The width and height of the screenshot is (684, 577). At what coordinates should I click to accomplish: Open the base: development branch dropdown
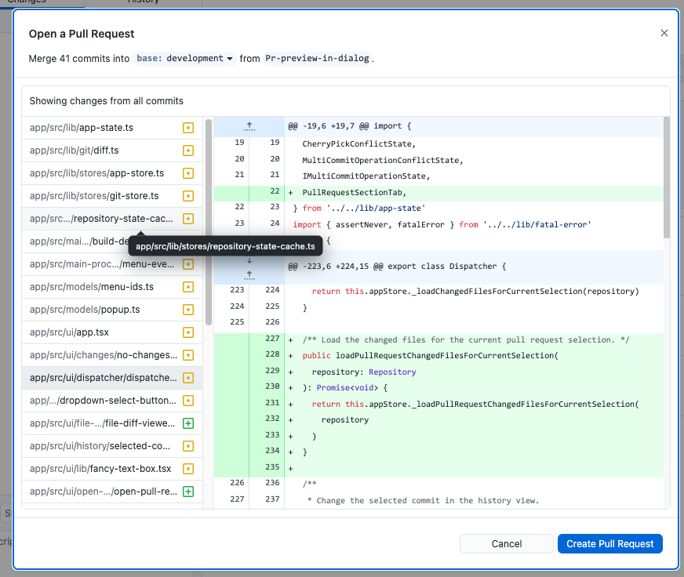(184, 59)
